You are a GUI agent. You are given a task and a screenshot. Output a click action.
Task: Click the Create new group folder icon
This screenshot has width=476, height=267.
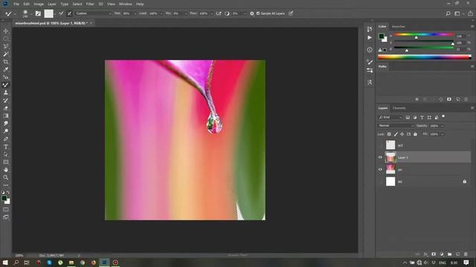tap(449, 254)
